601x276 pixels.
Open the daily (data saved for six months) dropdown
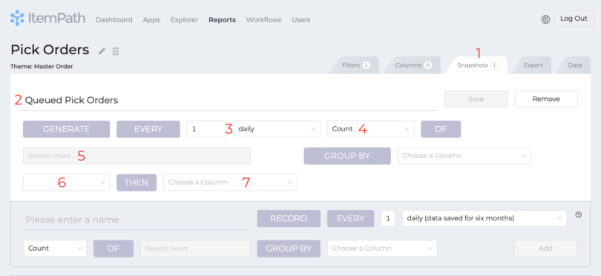tap(484, 218)
